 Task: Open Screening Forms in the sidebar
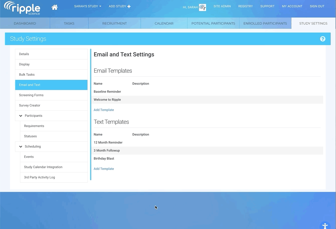pyautogui.click(x=31, y=95)
